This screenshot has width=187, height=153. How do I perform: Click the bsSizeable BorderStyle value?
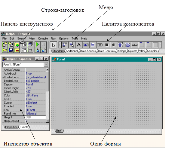tap(32, 81)
